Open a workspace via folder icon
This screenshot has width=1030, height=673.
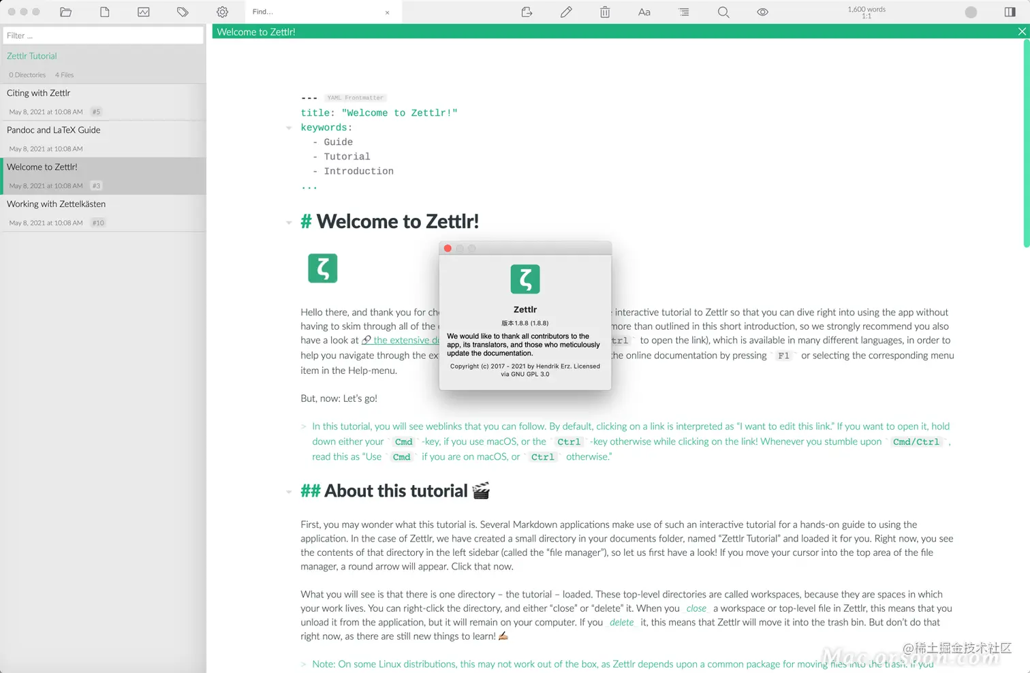(x=65, y=12)
